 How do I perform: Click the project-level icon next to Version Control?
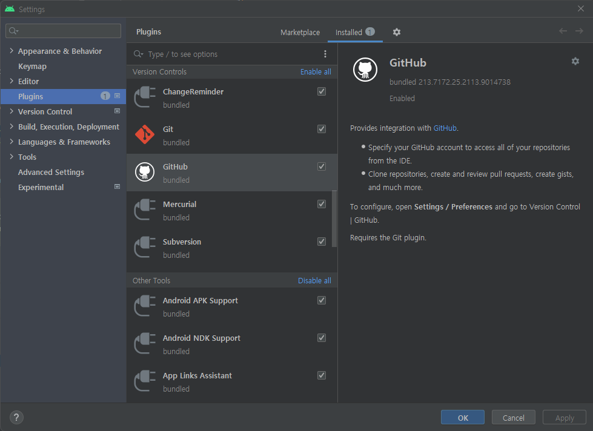point(118,111)
